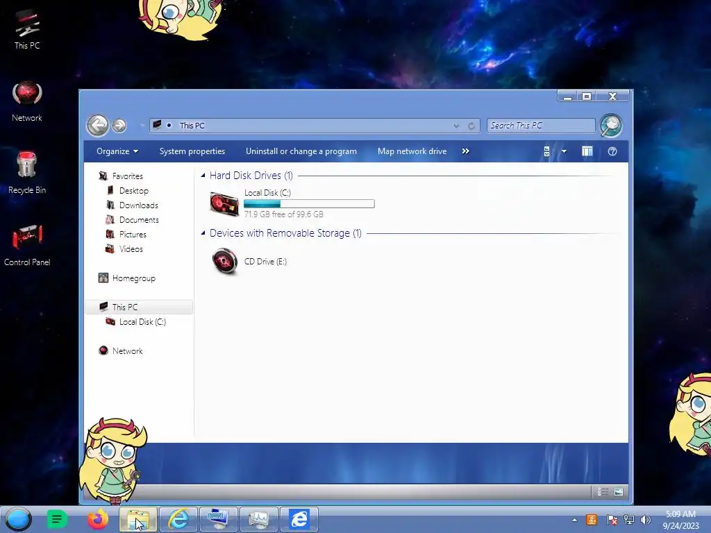This screenshot has height=533, width=711.
Task: Select Recycle Bin desktop icon
Action: 27,173
